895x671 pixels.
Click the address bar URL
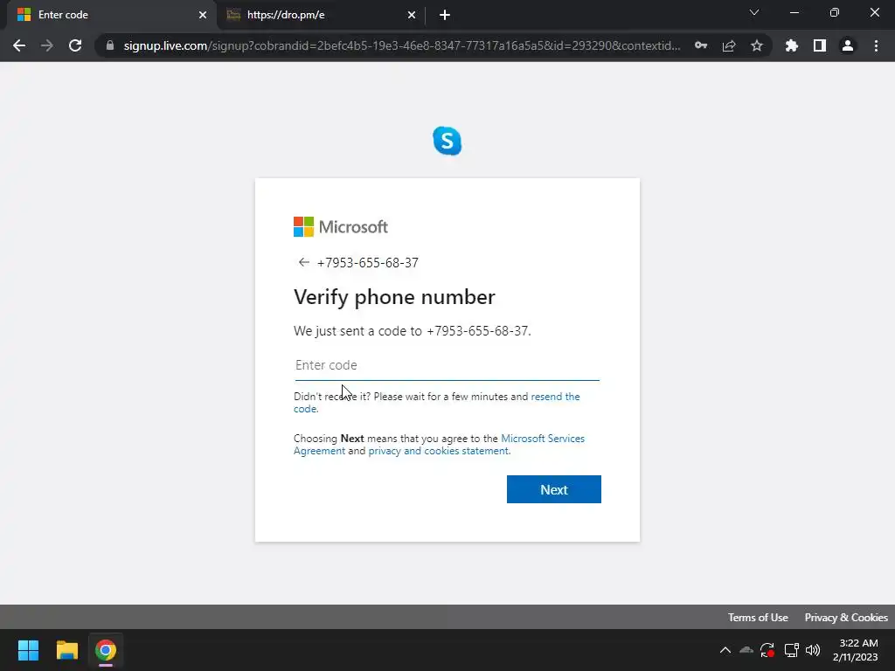pos(402,45)
